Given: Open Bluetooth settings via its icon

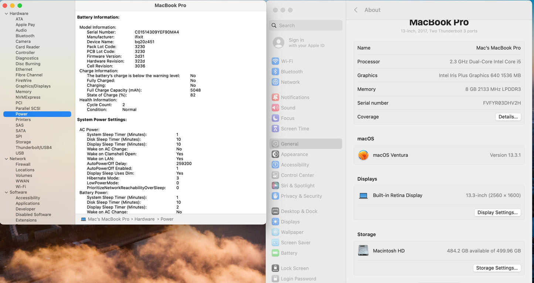Looking at the screenshot, I should click(x=275, y=72).
